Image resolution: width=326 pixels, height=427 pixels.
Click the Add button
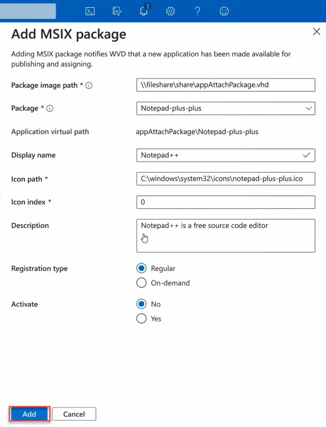coord(29,414)
